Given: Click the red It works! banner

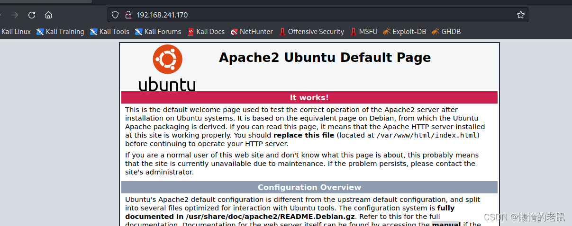Looking at the screenshot, I should pos(309,97).
